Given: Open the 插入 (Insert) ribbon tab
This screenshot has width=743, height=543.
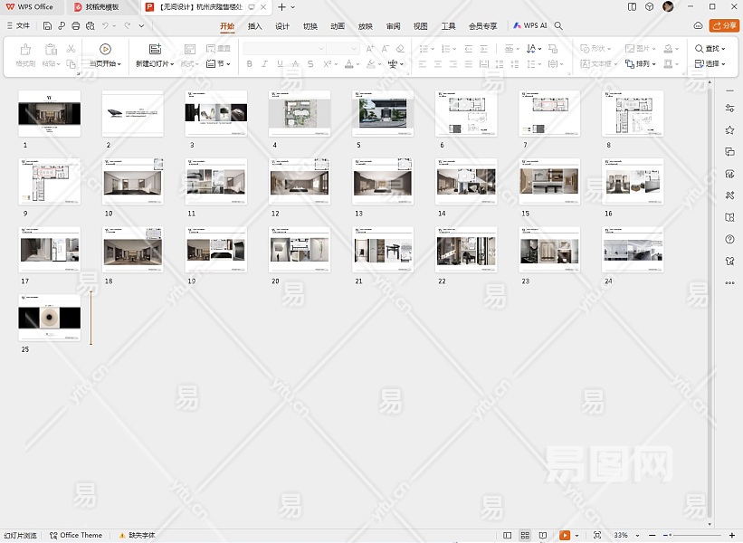Looking at the screenshot, I should [255, 26].
